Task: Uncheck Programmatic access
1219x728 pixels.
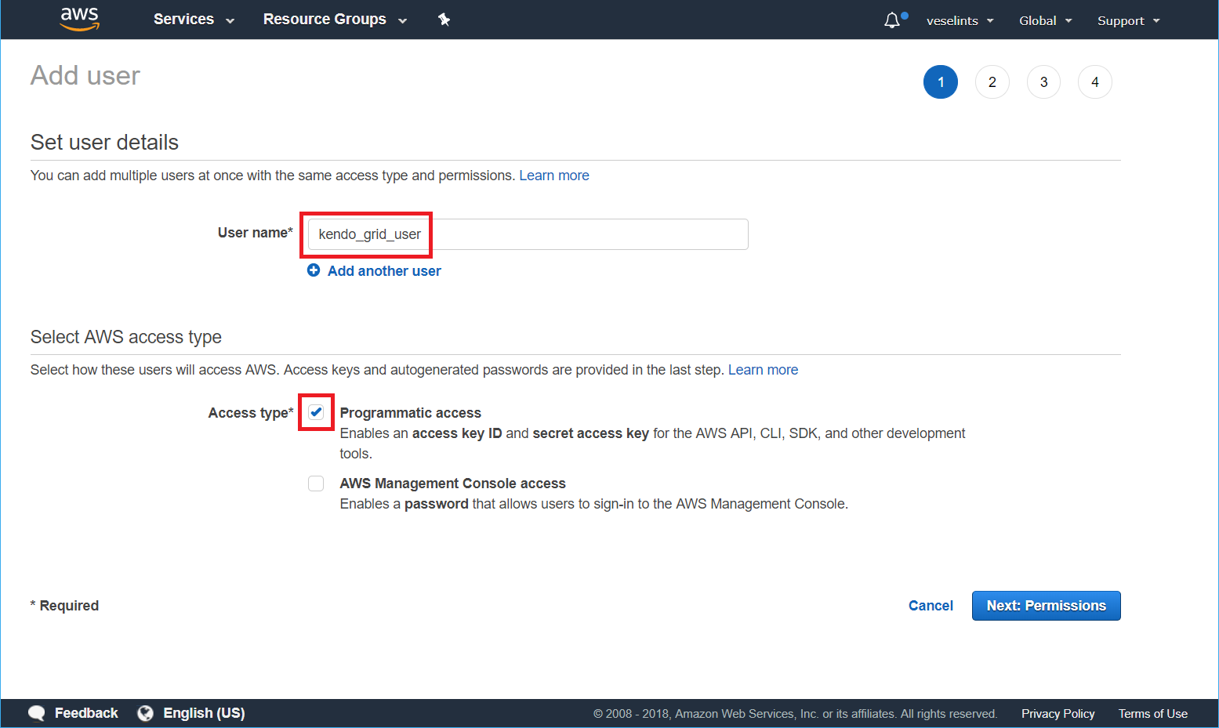Action: pyautogui.click(x=315, y=411)
